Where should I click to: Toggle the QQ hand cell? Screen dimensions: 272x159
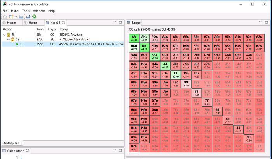point(155,57)
